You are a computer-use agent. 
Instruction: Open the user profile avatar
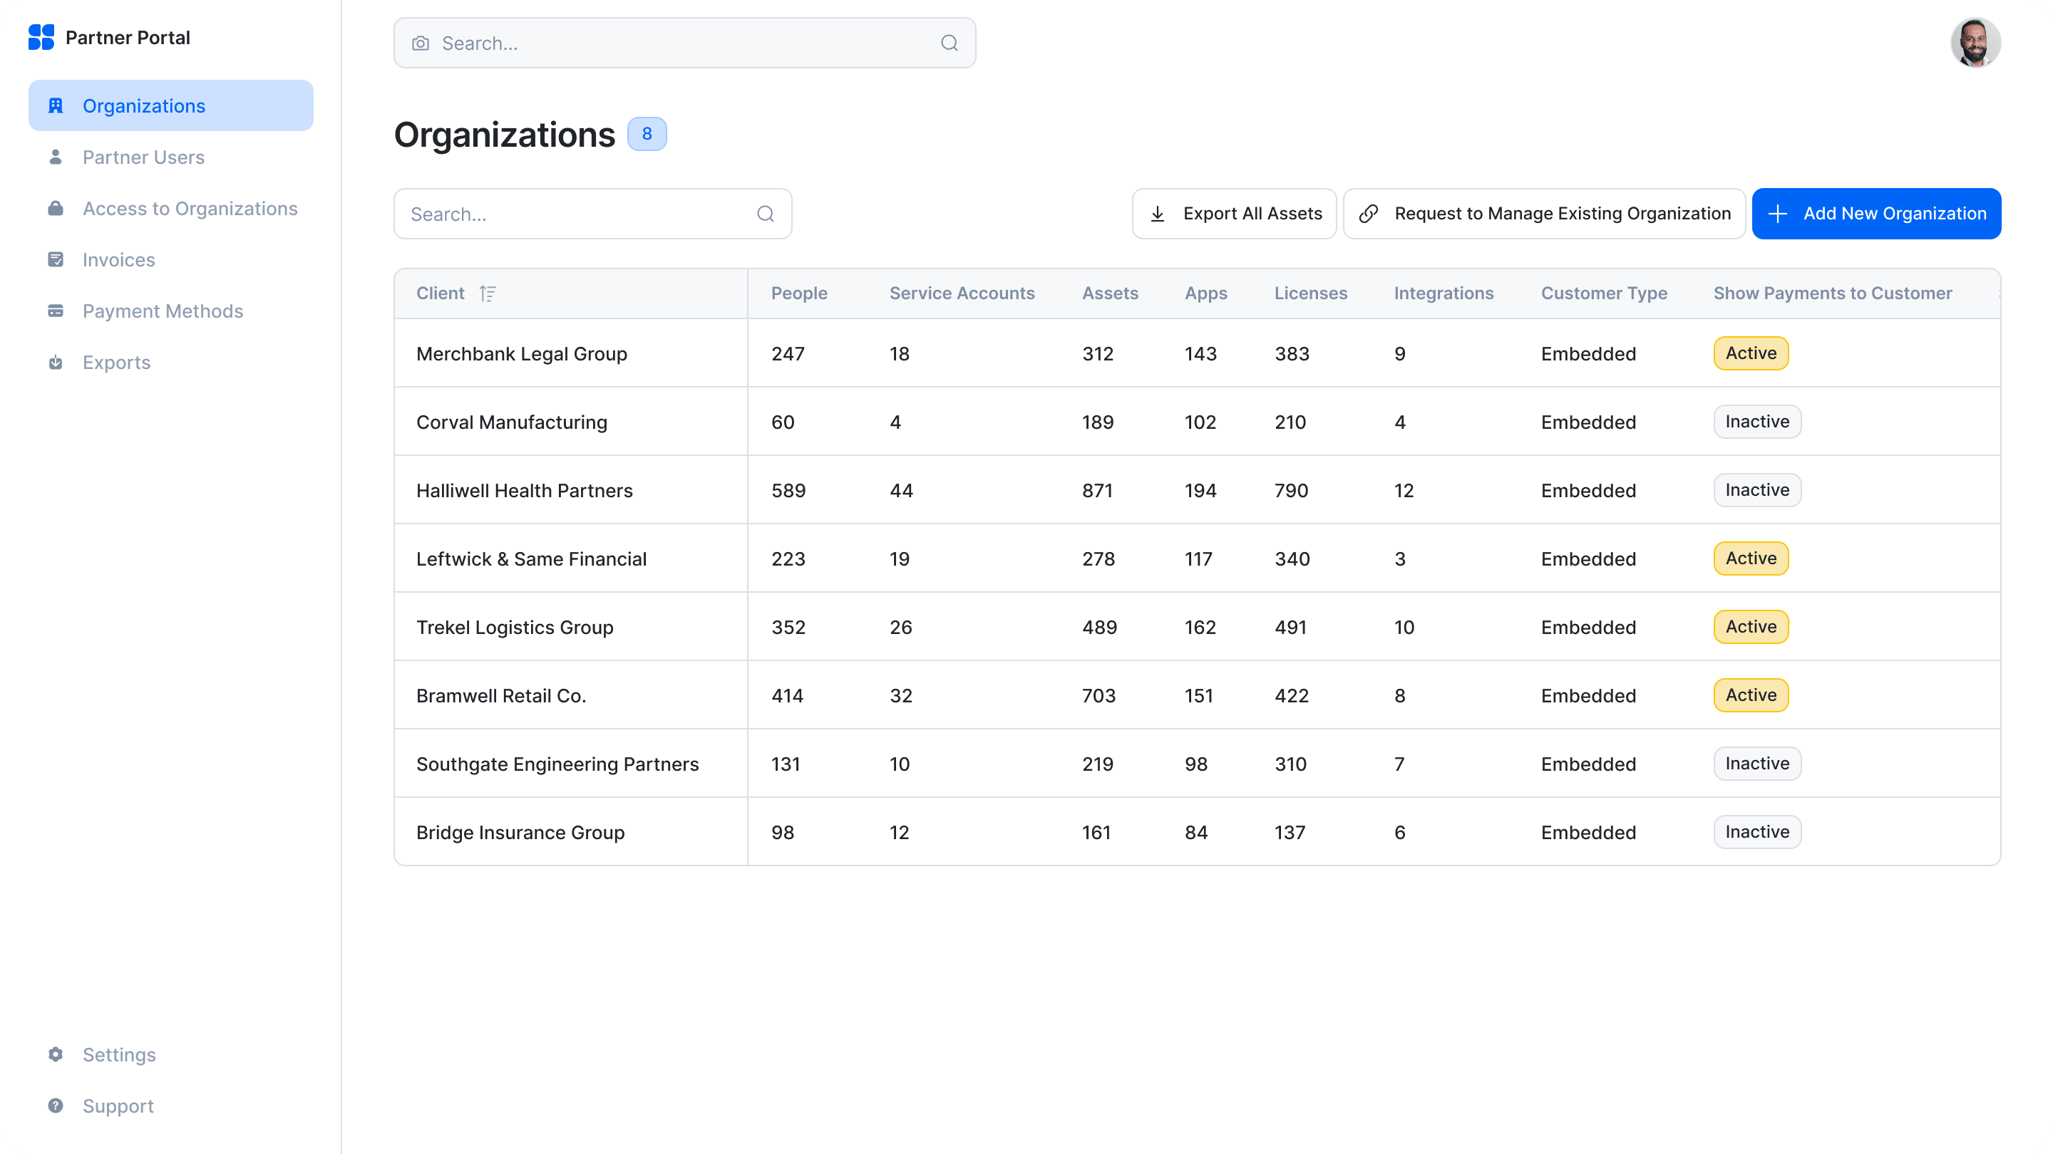pyautogui.click(x=1976, y=43)
